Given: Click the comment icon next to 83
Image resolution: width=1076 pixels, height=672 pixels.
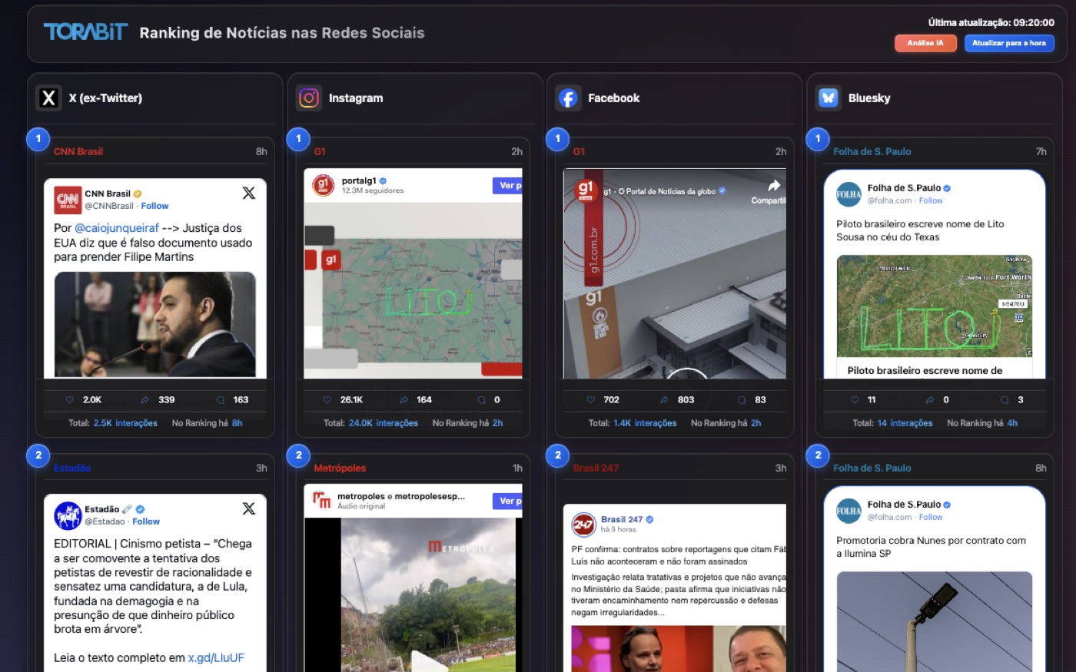Looking at the screenshot, I should (x=742, y=400).
